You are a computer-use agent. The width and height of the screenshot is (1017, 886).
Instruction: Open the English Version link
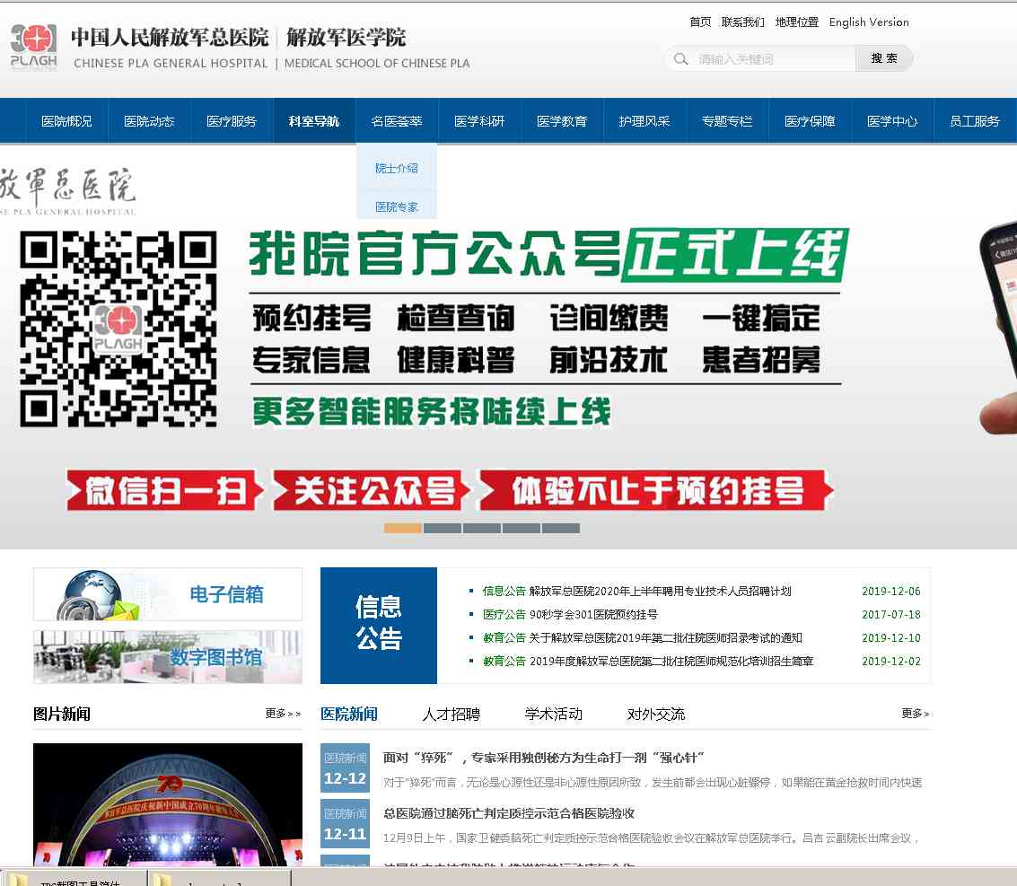click(x=868, y=22)
